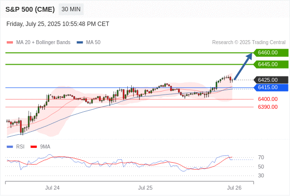Click the S&P 500 (CME) chart title
Viewport: 290px width, 196px height.
pyautogui.click(x=30, y=9)
